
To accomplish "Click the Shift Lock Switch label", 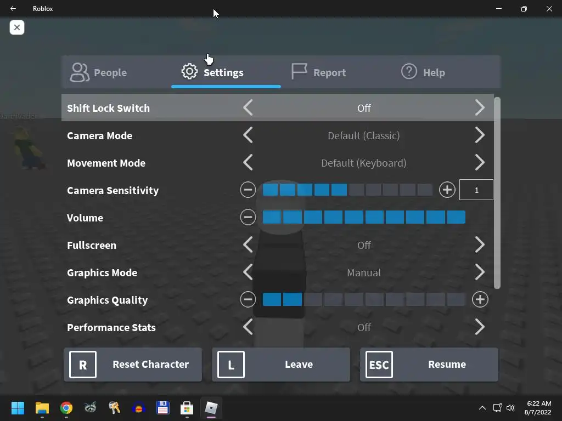I will tap(108, 108).
